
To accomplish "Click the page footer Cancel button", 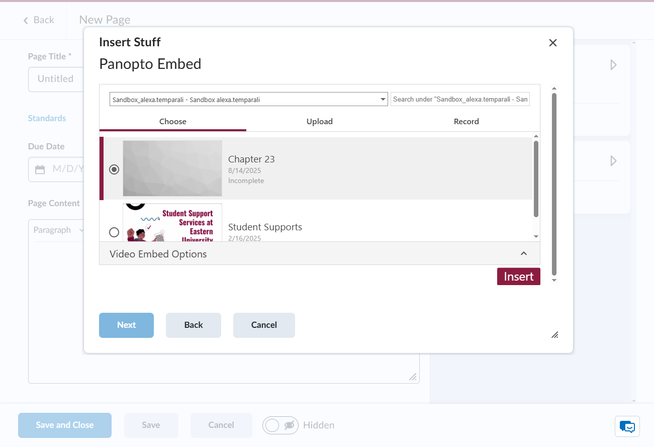I will tap(221, 425).
